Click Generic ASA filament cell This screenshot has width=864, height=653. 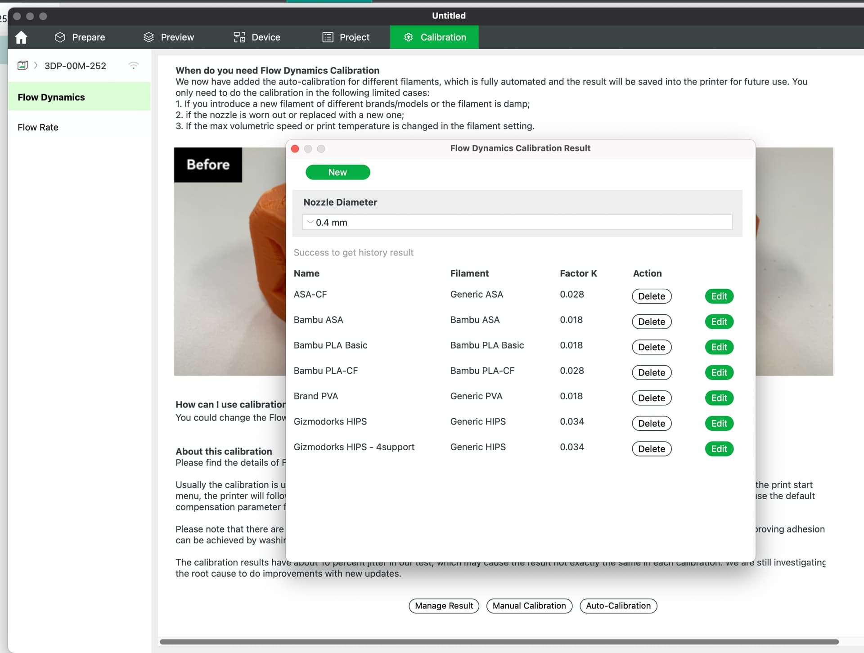point(477,294)
